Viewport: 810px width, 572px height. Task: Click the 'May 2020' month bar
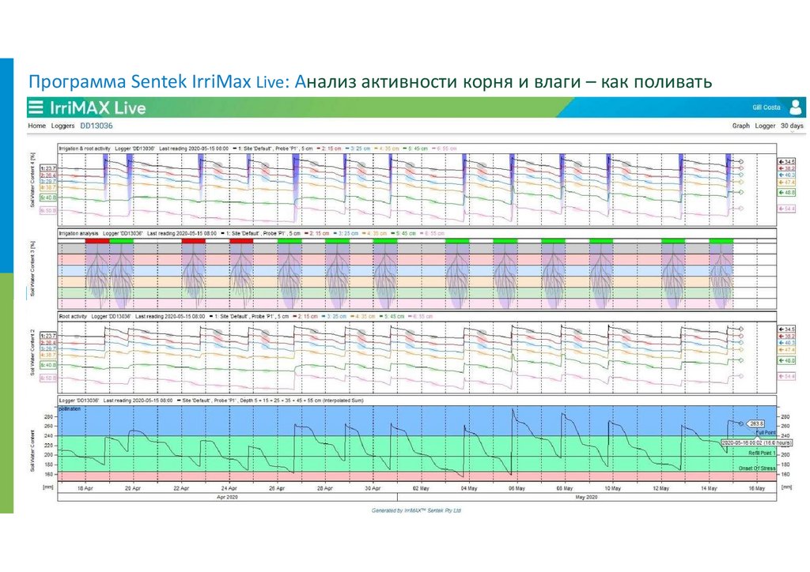587,497
